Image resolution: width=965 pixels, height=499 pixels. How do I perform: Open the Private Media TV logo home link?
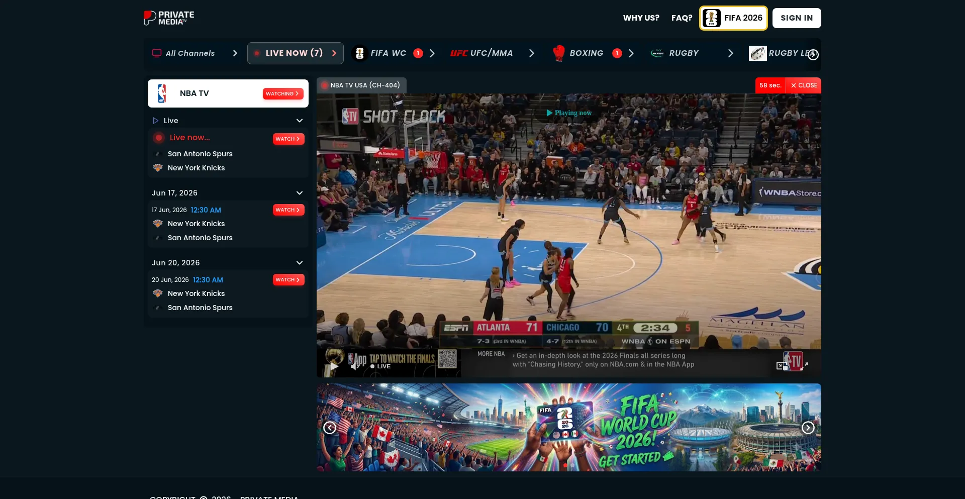169,18
